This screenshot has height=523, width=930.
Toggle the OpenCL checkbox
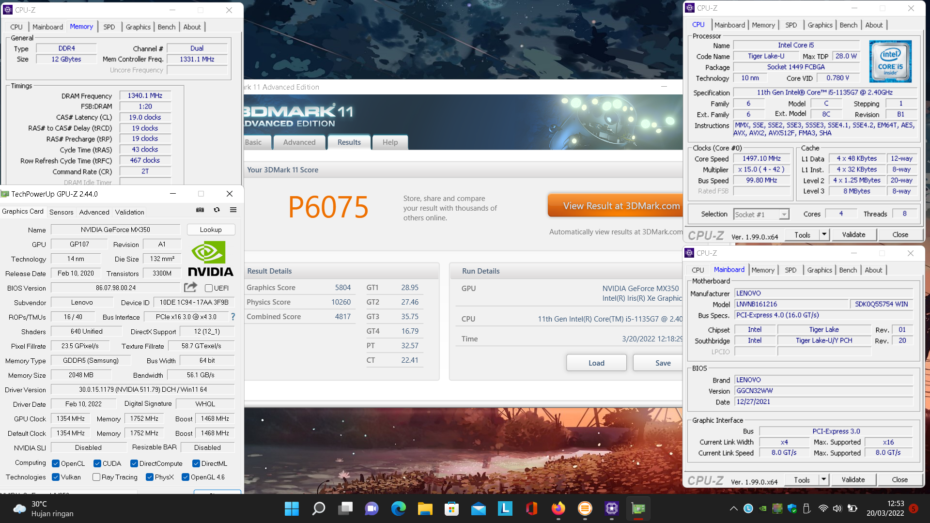[x=56, y=463]
